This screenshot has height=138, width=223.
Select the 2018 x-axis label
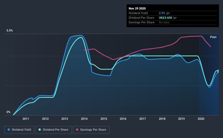pos(162,119)
